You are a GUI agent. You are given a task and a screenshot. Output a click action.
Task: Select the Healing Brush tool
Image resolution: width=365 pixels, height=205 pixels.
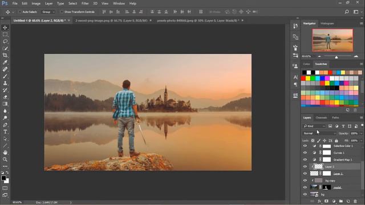point(5,69)
